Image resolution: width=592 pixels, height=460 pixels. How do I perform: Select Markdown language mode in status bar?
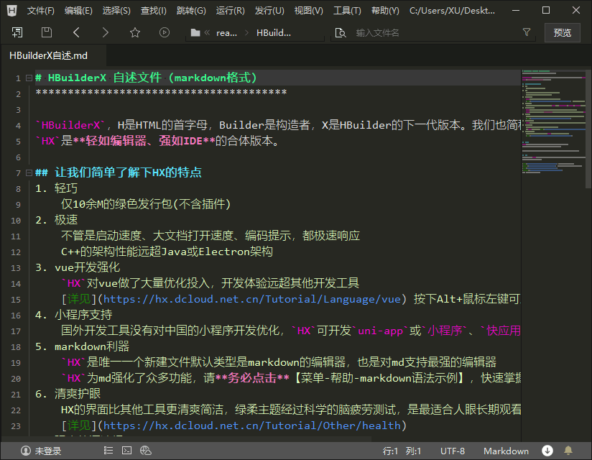[506, 451]
